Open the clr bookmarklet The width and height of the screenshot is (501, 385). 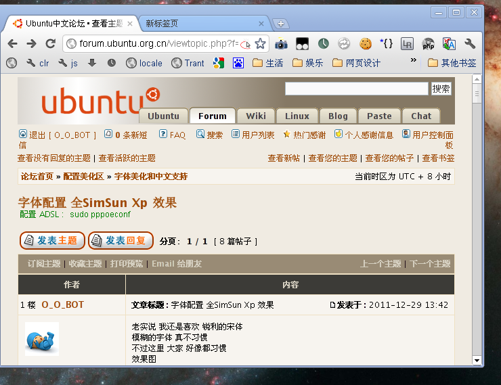click(x=38, y=63)
